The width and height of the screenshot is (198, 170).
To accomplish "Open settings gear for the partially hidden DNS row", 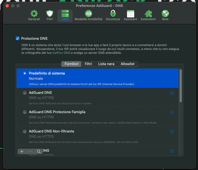I will [172, 151].
